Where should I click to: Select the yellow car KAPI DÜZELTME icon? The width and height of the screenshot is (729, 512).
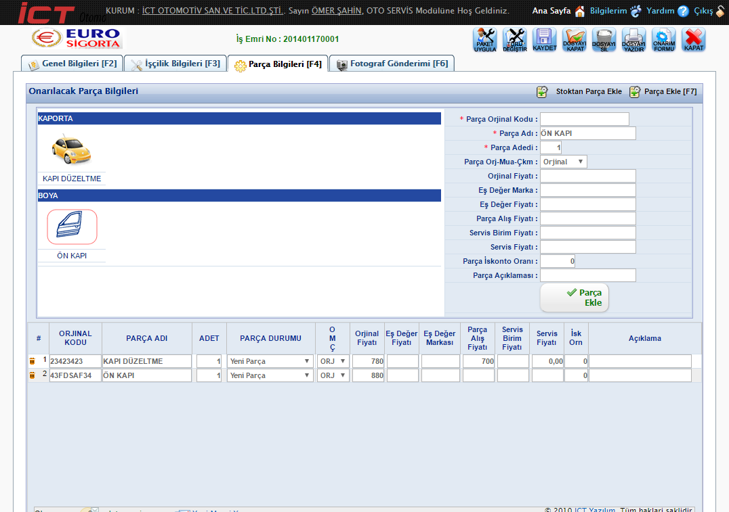[x=72, y=150]
